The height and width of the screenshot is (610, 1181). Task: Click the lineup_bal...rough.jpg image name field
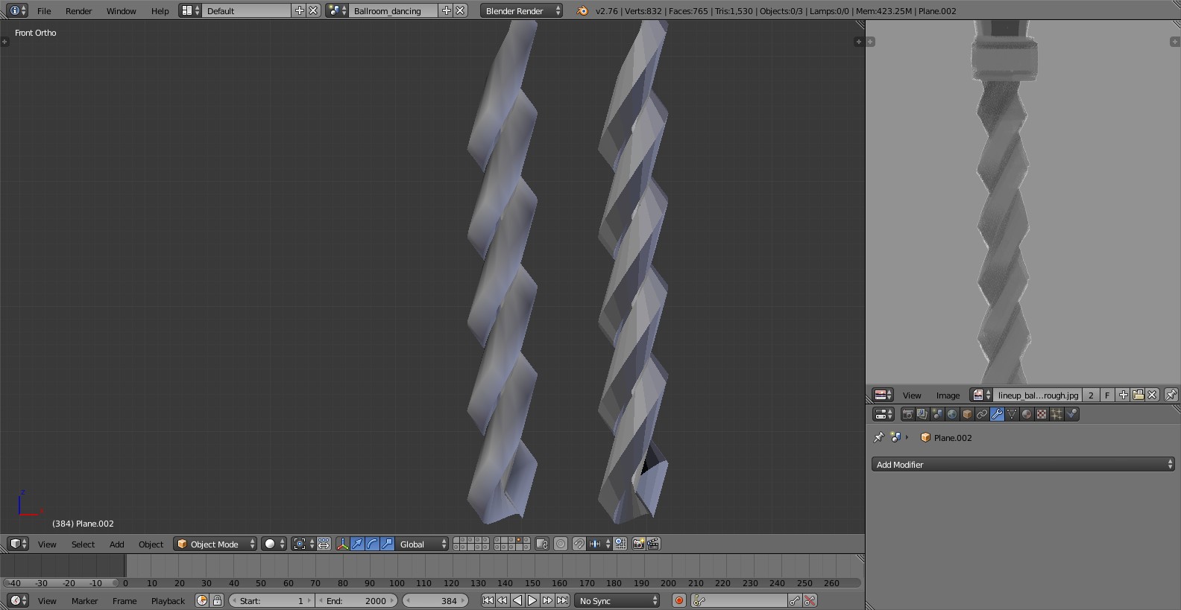pyautogui.click(x=1038, y=395)
